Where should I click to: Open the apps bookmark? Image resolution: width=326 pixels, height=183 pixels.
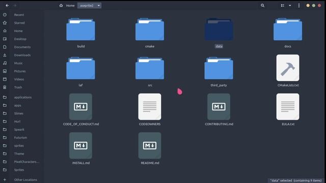pyautogui.click(x=17, y=105)
